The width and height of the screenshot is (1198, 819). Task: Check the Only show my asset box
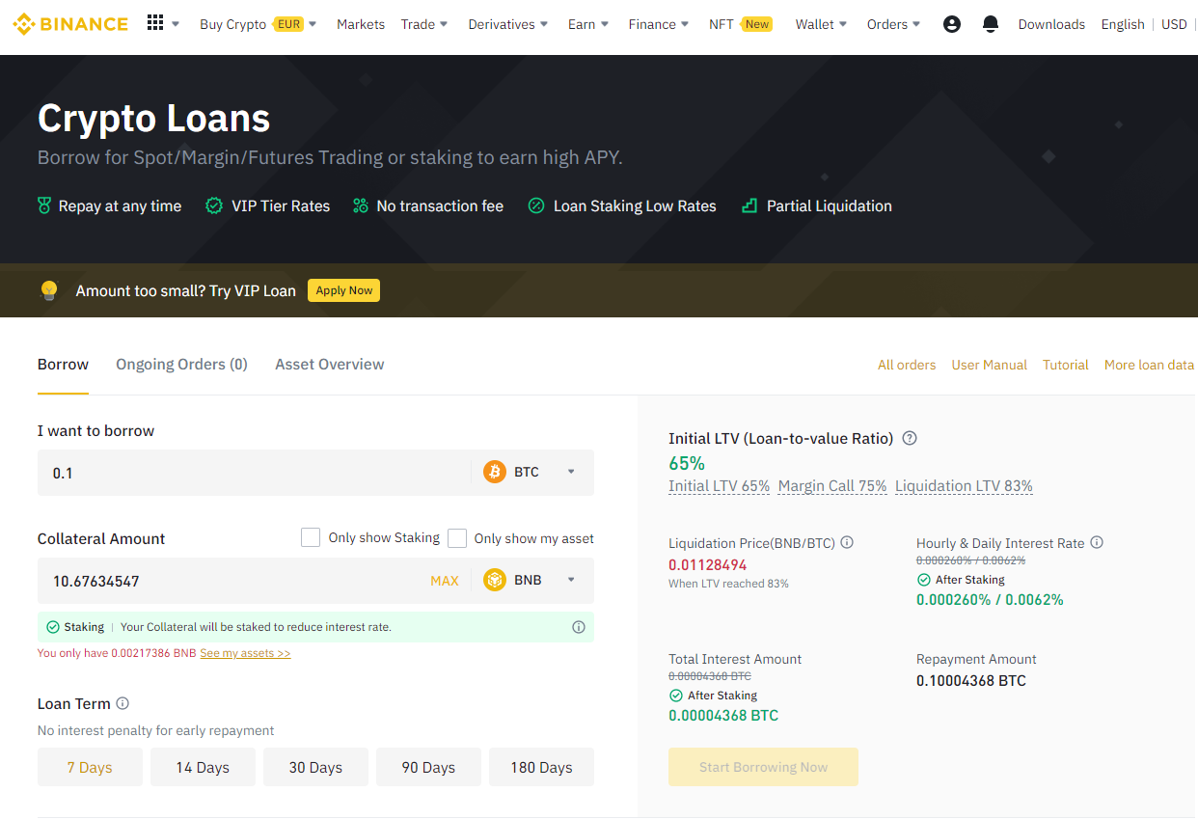457,537
